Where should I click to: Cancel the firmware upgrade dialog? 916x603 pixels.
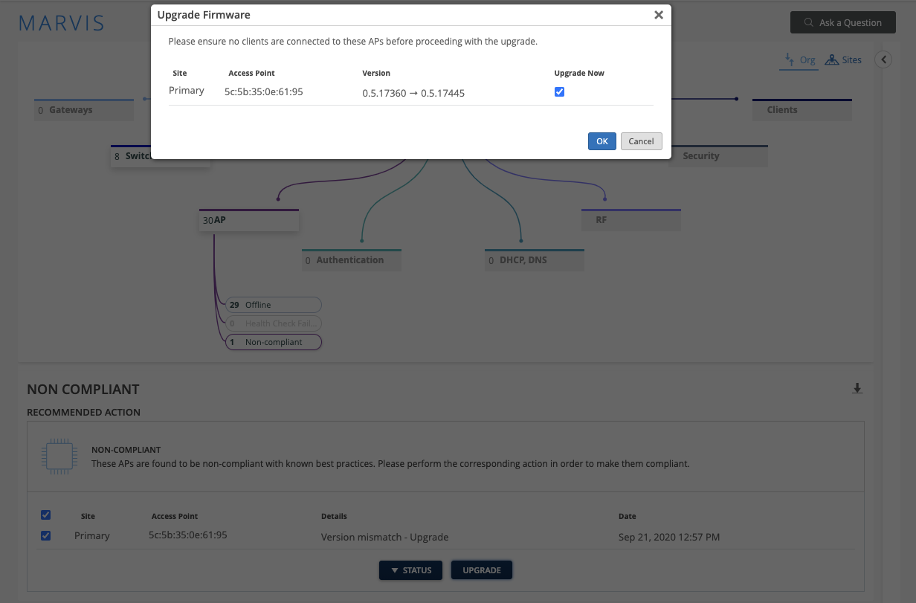(641, 141)
